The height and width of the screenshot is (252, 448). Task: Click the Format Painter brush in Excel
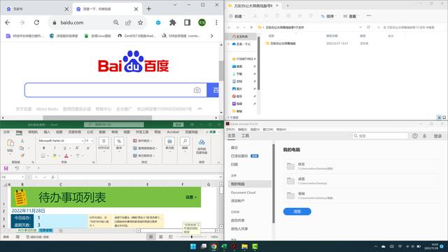22,155
